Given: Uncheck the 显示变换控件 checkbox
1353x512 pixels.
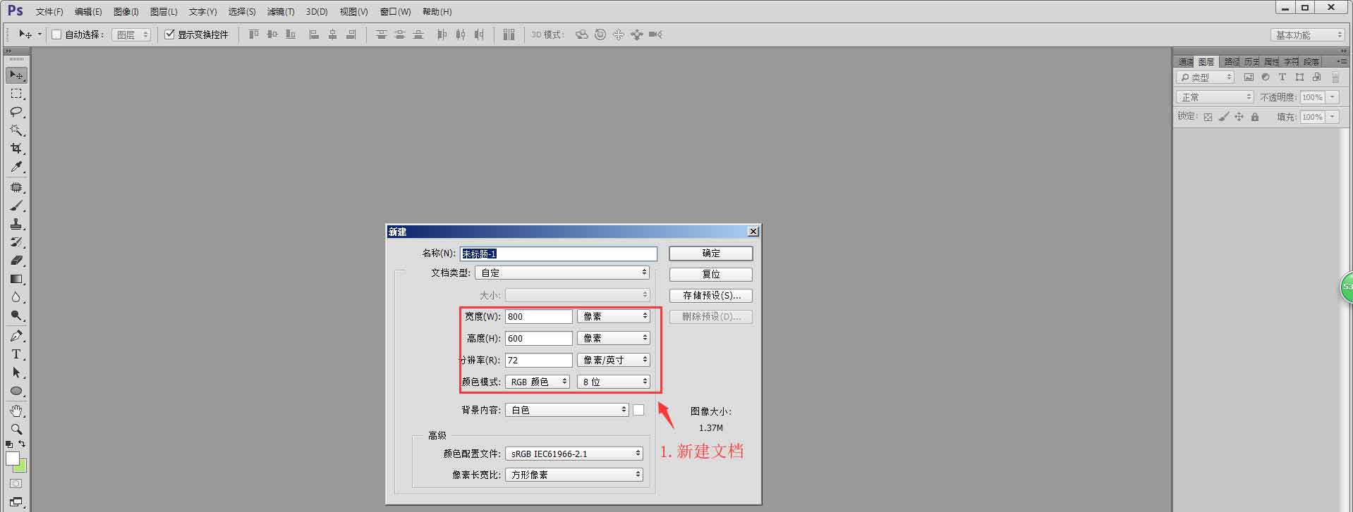Looking at the screenshot, I should pos(169,34).
